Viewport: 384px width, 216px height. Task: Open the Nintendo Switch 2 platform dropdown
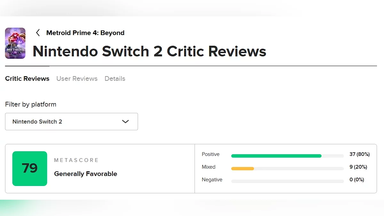[71, 122]
